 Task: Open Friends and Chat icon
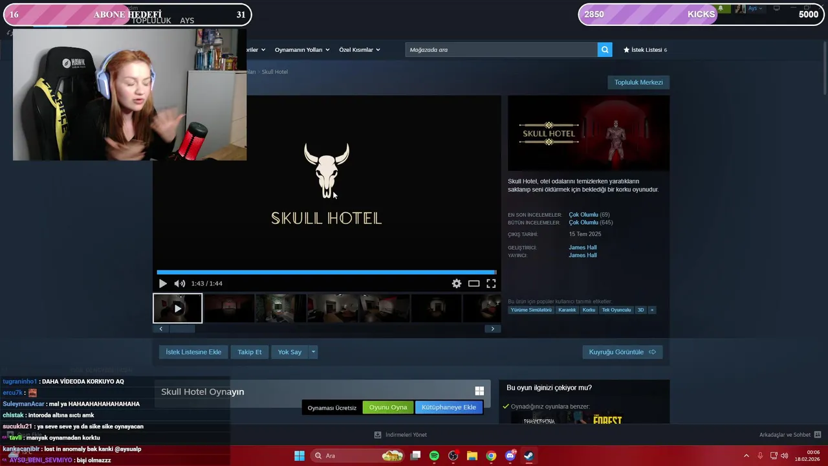coord(818,435)
